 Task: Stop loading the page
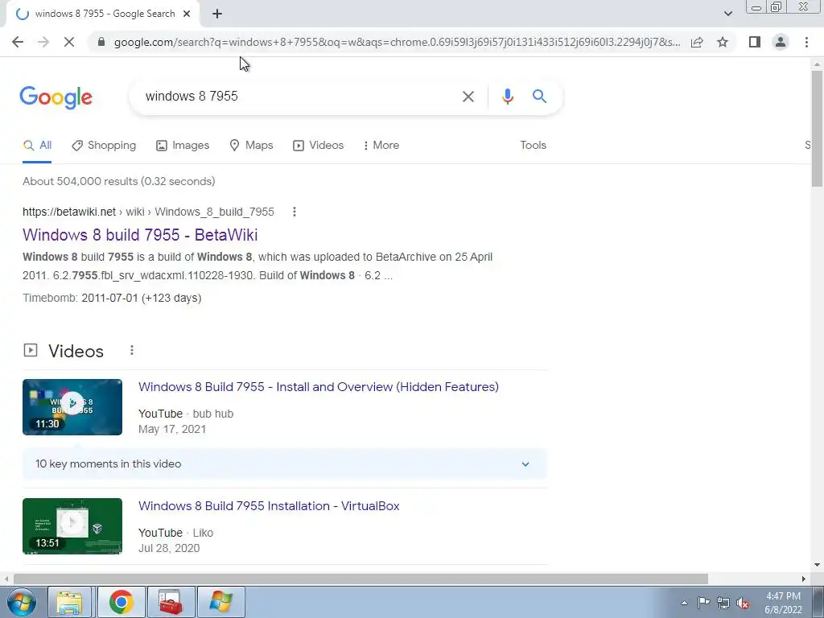tap(69, 42)
